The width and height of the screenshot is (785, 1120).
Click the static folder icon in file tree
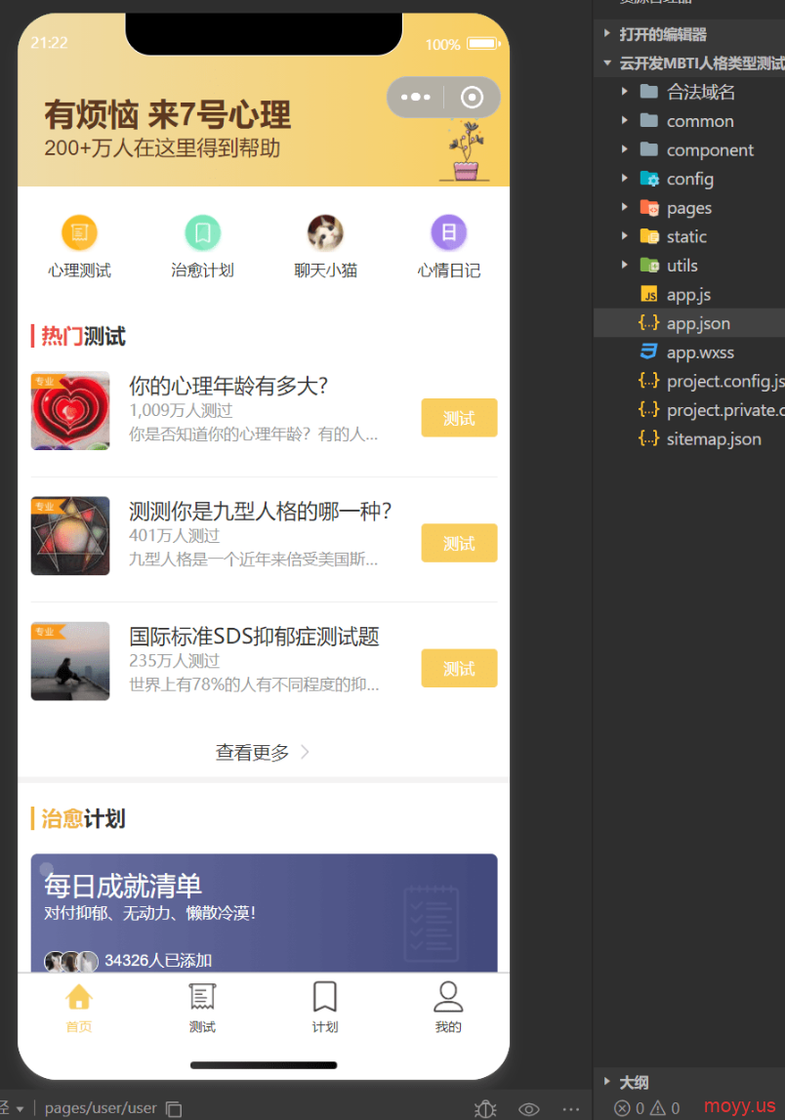[x=649, y=236]
